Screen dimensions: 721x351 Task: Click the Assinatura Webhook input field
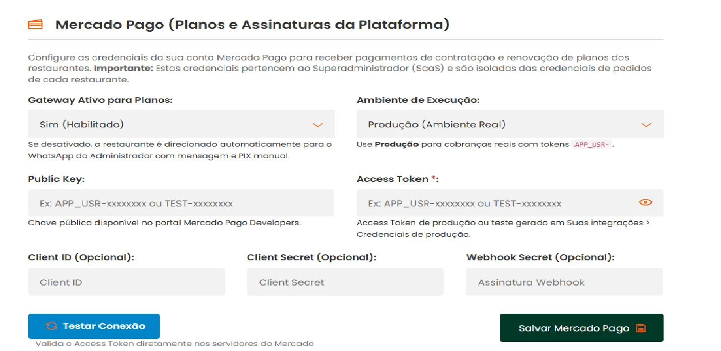[564, 282]
